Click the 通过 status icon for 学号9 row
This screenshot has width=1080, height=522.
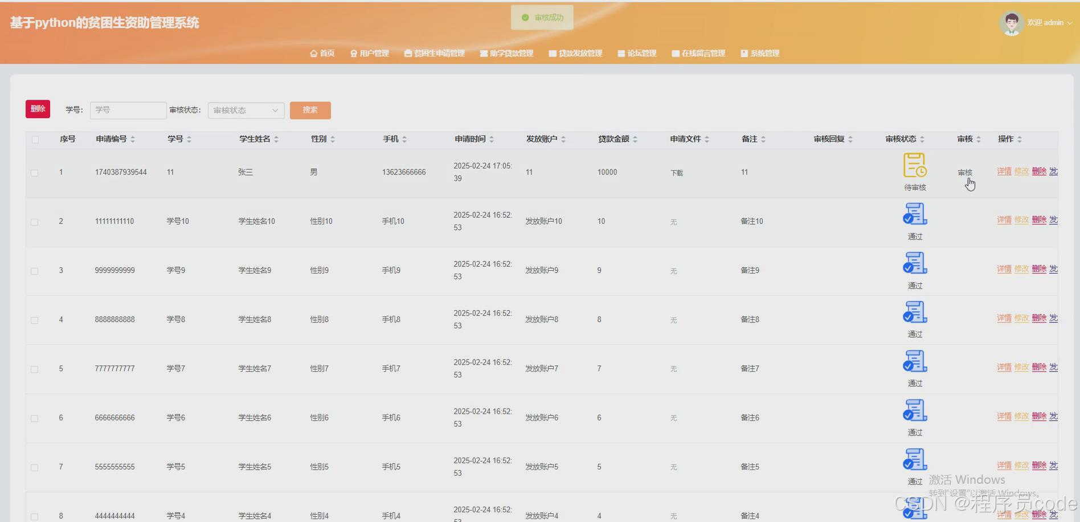[x=915, y=263]
